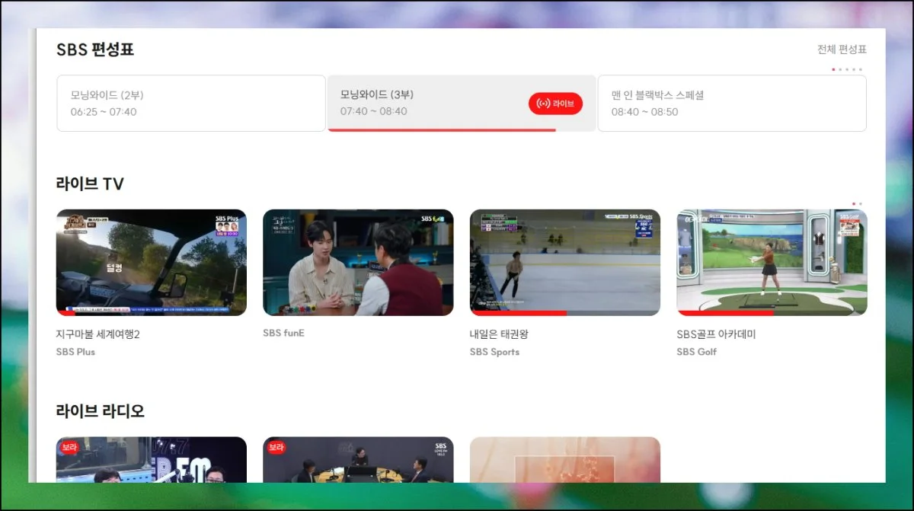Select the 모닝와이드 (2부) schedule card
Viewport: 914px width, 511px height.
[x=190, y=104]
